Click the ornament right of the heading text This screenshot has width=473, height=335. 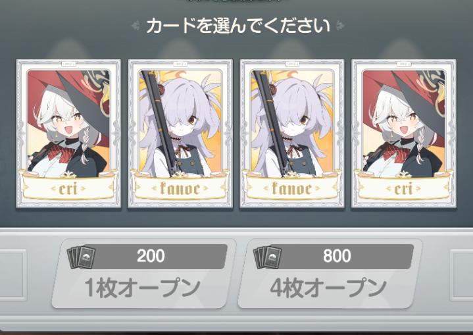pyautogui.click(x=339, y=26)
